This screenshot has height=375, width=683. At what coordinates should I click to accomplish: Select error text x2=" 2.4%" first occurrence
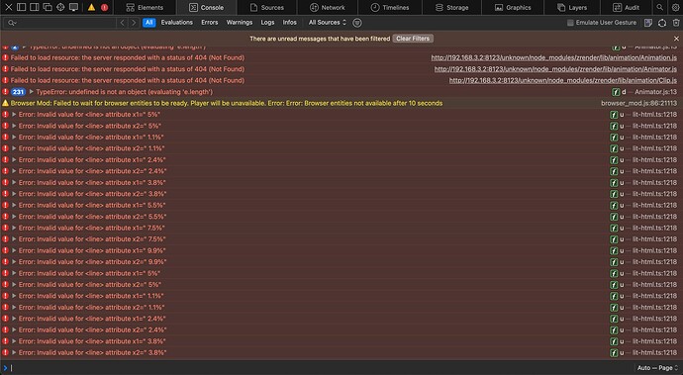click(x=92, y=171)
